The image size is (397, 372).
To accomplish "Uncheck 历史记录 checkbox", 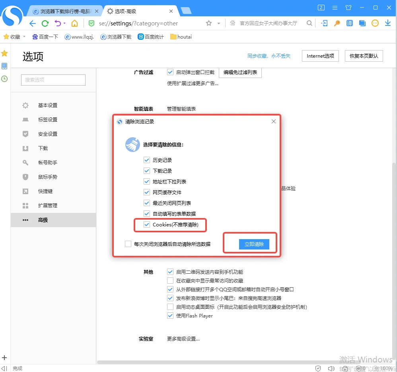I will point(147,160).
